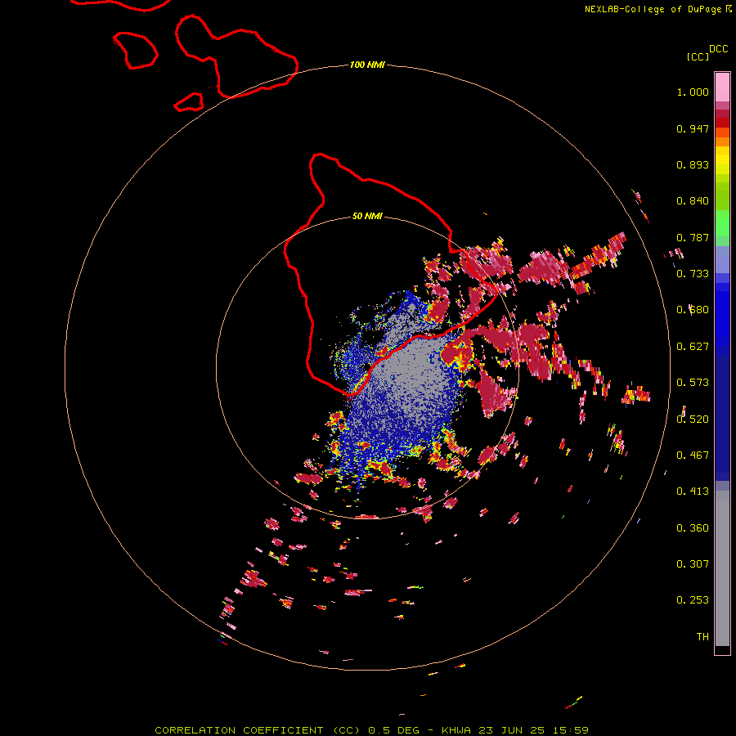This screenshot has height=736, width=736.
Task: Click the black radar site dot at the center
Action: click(366, 367)
